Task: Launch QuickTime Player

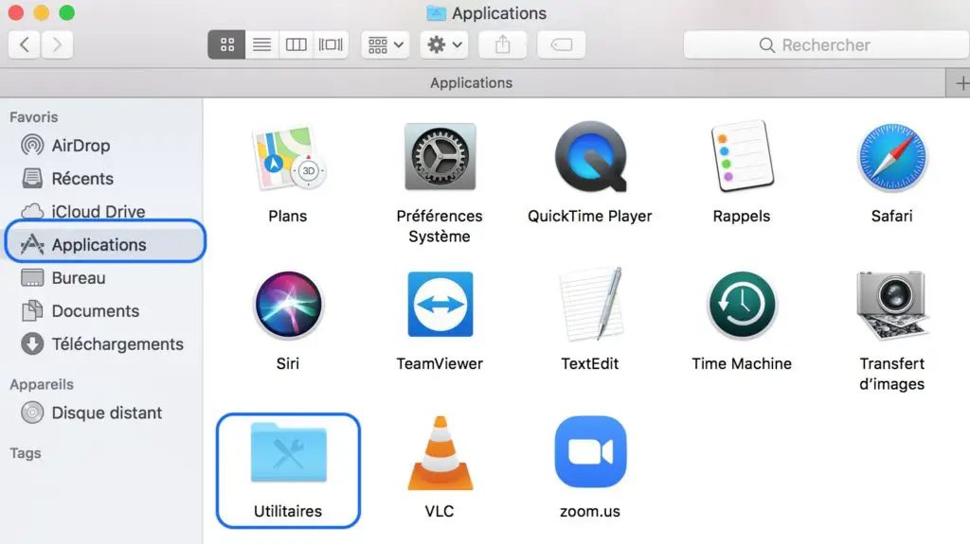Action: (x=591, y=156)
